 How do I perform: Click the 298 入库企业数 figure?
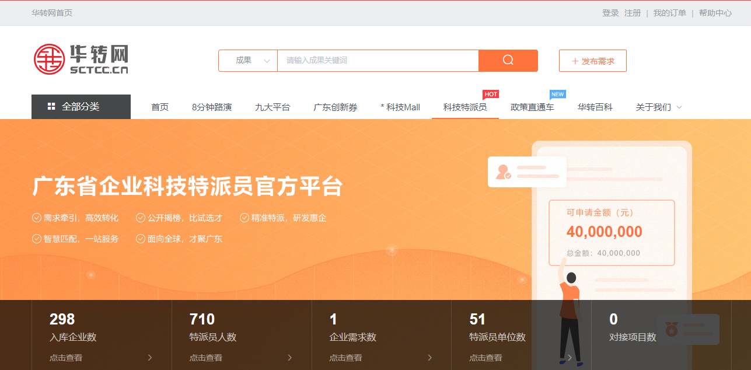click(x=62, y=319)
